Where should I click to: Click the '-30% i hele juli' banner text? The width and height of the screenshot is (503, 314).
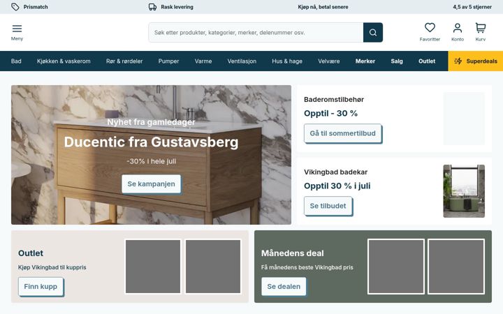(151, 161)
